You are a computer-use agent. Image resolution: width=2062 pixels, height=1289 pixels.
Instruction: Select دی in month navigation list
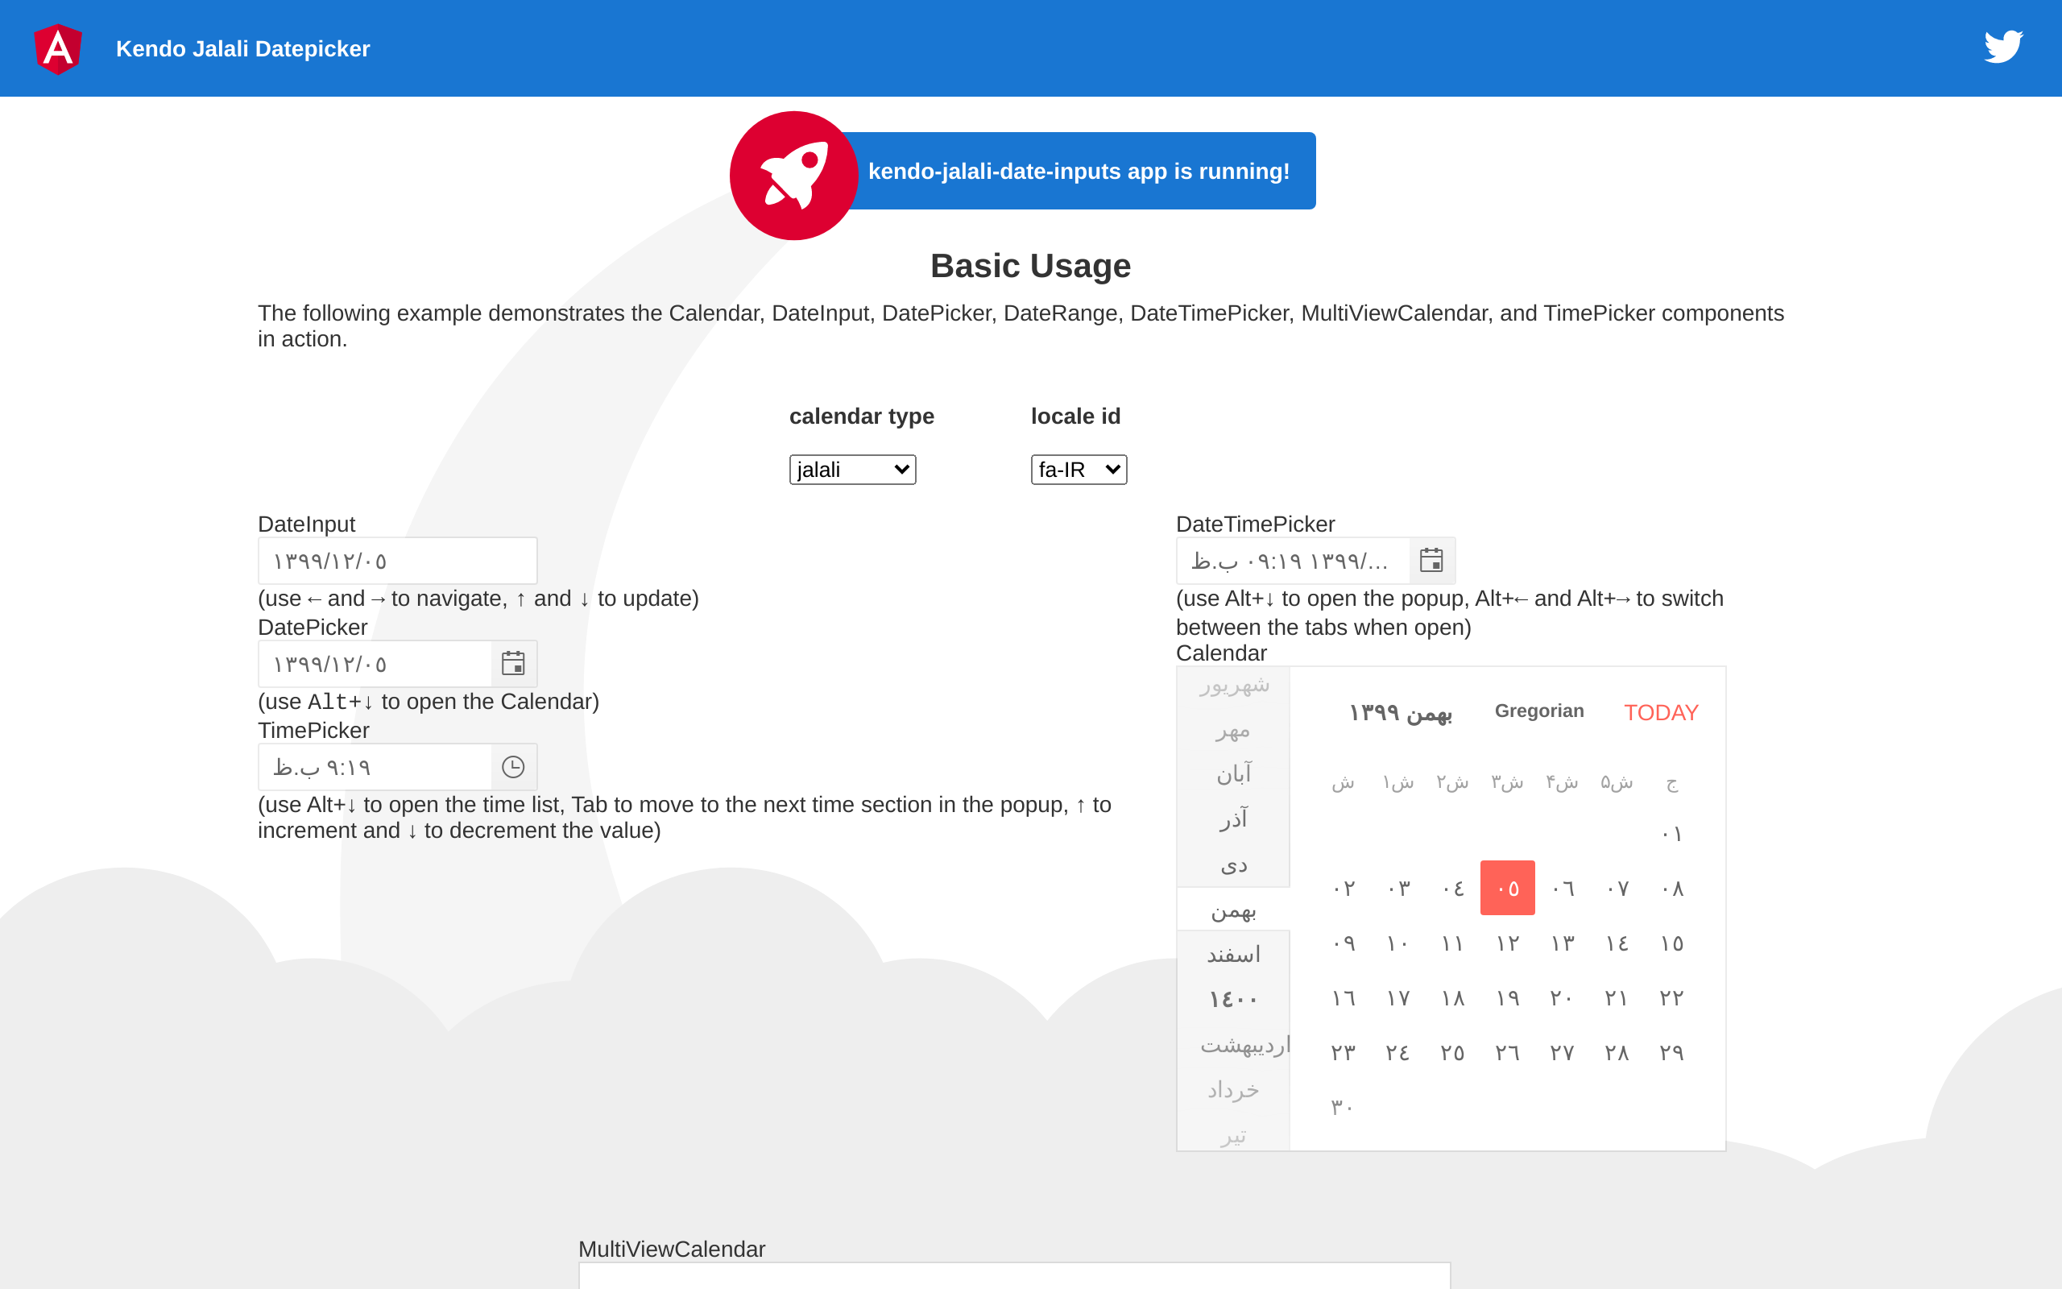click(x=1234, y=864)
